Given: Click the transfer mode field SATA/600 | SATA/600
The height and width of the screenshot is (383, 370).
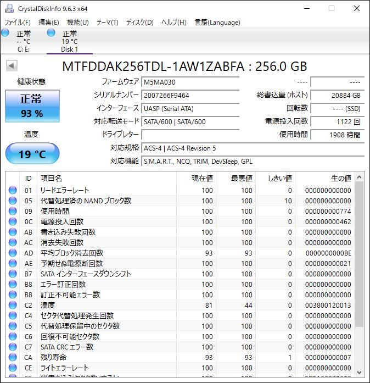Looking at the screenshot, I should [x=190, y=121].
